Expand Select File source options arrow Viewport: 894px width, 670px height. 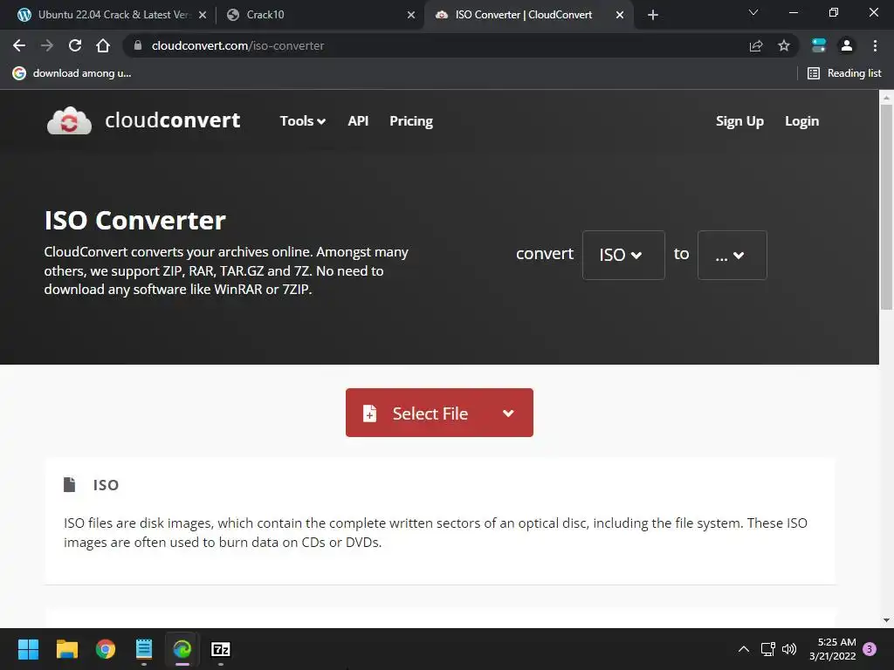tap(509, 413)
